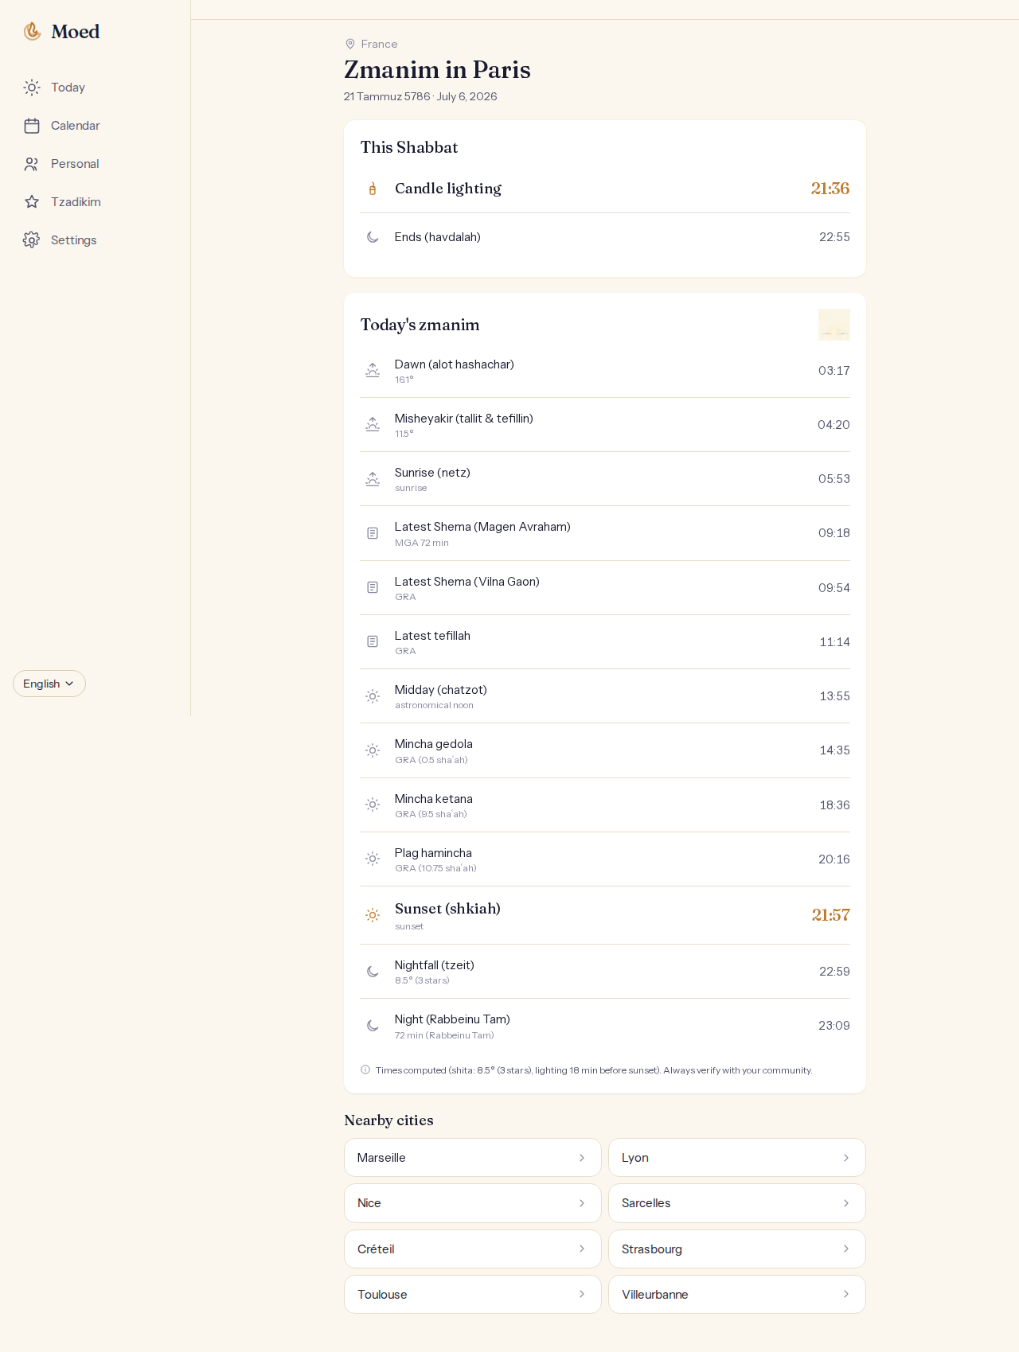The width and height of the screenshot is (1019, 1352).
Task: Open zmanim for Lyon
Action: point(737,1158)
